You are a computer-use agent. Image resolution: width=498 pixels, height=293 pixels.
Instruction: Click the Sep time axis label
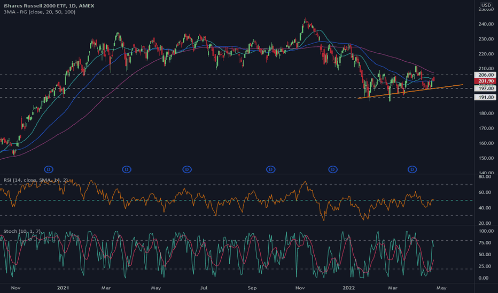tap(252, 288)
